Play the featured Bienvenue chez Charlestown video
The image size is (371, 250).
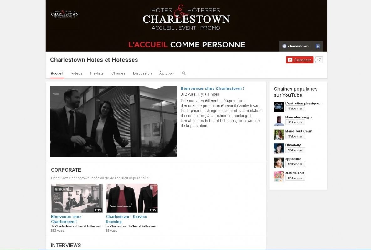point(114,121)
